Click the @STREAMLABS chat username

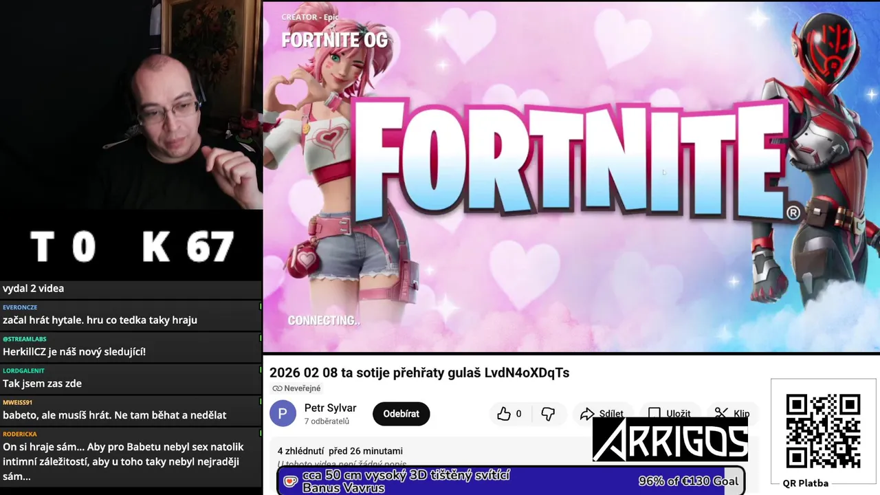[x=25, y=339]
